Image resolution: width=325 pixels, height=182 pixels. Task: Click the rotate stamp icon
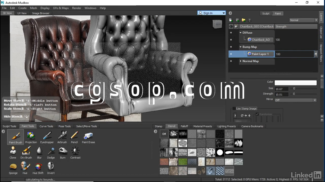(x=242, y=116)
